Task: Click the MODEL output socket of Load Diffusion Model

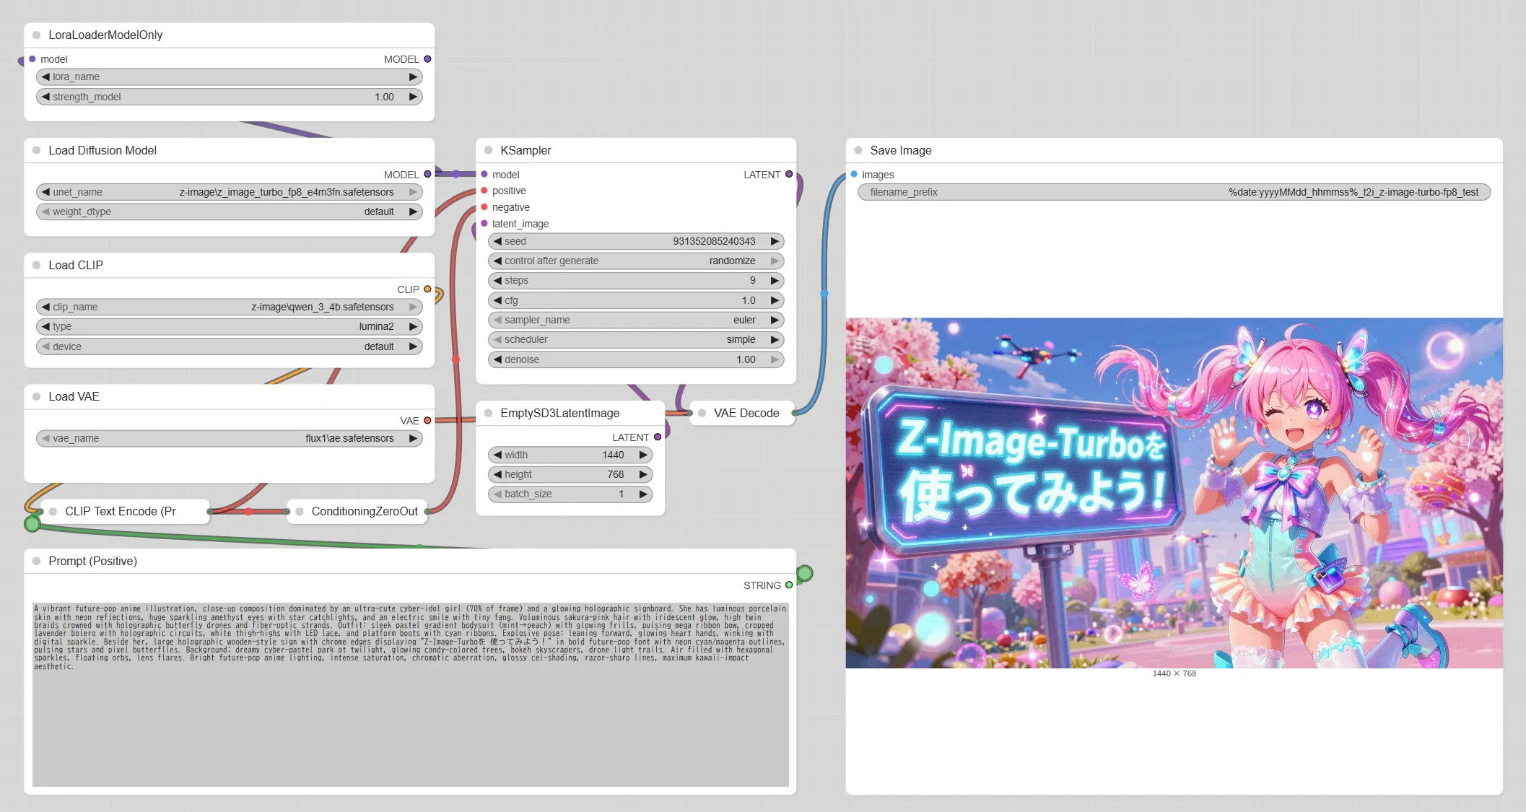Action: 427,175
